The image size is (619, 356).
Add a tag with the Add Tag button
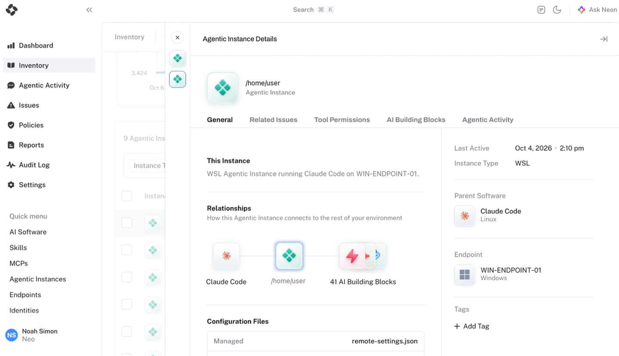tap(472, 326)
